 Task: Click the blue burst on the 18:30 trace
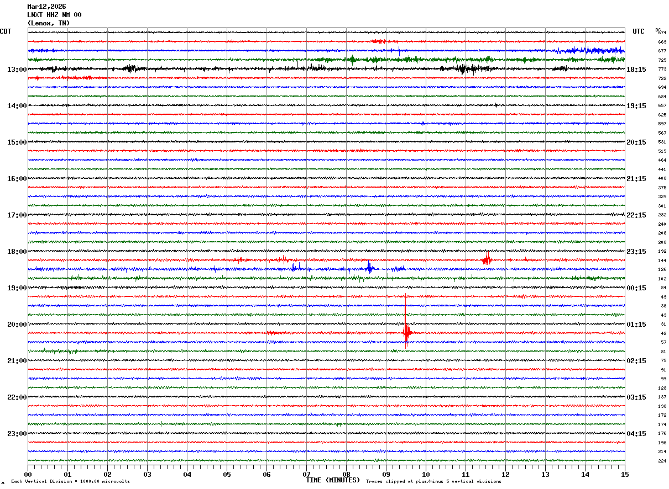[369, 268]
